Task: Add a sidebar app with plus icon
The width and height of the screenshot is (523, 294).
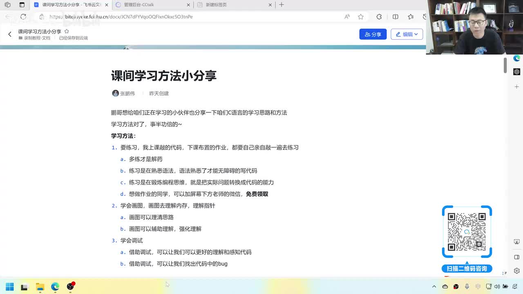Action: click(x=517, y=87)
